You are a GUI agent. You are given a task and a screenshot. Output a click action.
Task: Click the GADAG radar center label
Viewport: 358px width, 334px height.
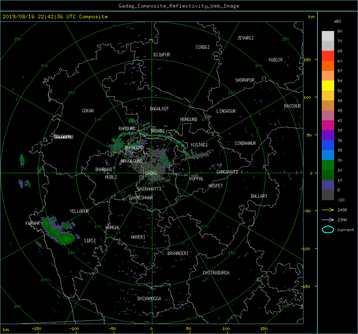pyautogui.click(x=151, y=173)
